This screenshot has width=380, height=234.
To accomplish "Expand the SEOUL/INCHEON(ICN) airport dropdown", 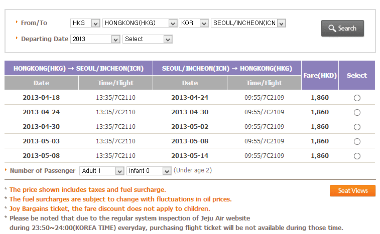I will click(248, 23).
